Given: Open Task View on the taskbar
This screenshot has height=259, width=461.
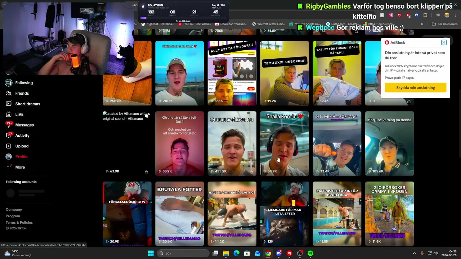Looking at the screenshot, I should (x=215, y=253).
